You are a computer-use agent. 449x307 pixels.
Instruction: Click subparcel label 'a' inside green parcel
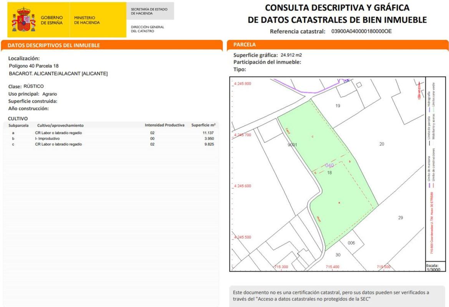pyautogui.click(x=339, y=203)
